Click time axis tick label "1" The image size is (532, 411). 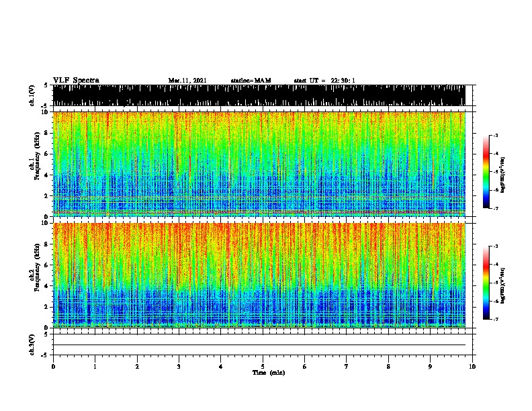point(95,367)
